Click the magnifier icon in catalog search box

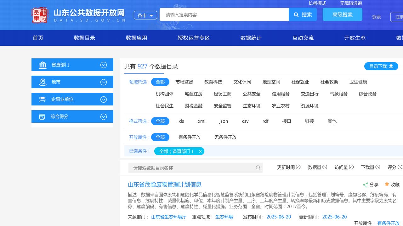click(x=258, y=168)
